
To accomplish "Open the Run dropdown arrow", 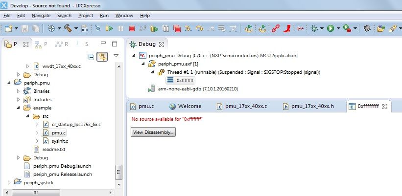I will pos(338,28).
